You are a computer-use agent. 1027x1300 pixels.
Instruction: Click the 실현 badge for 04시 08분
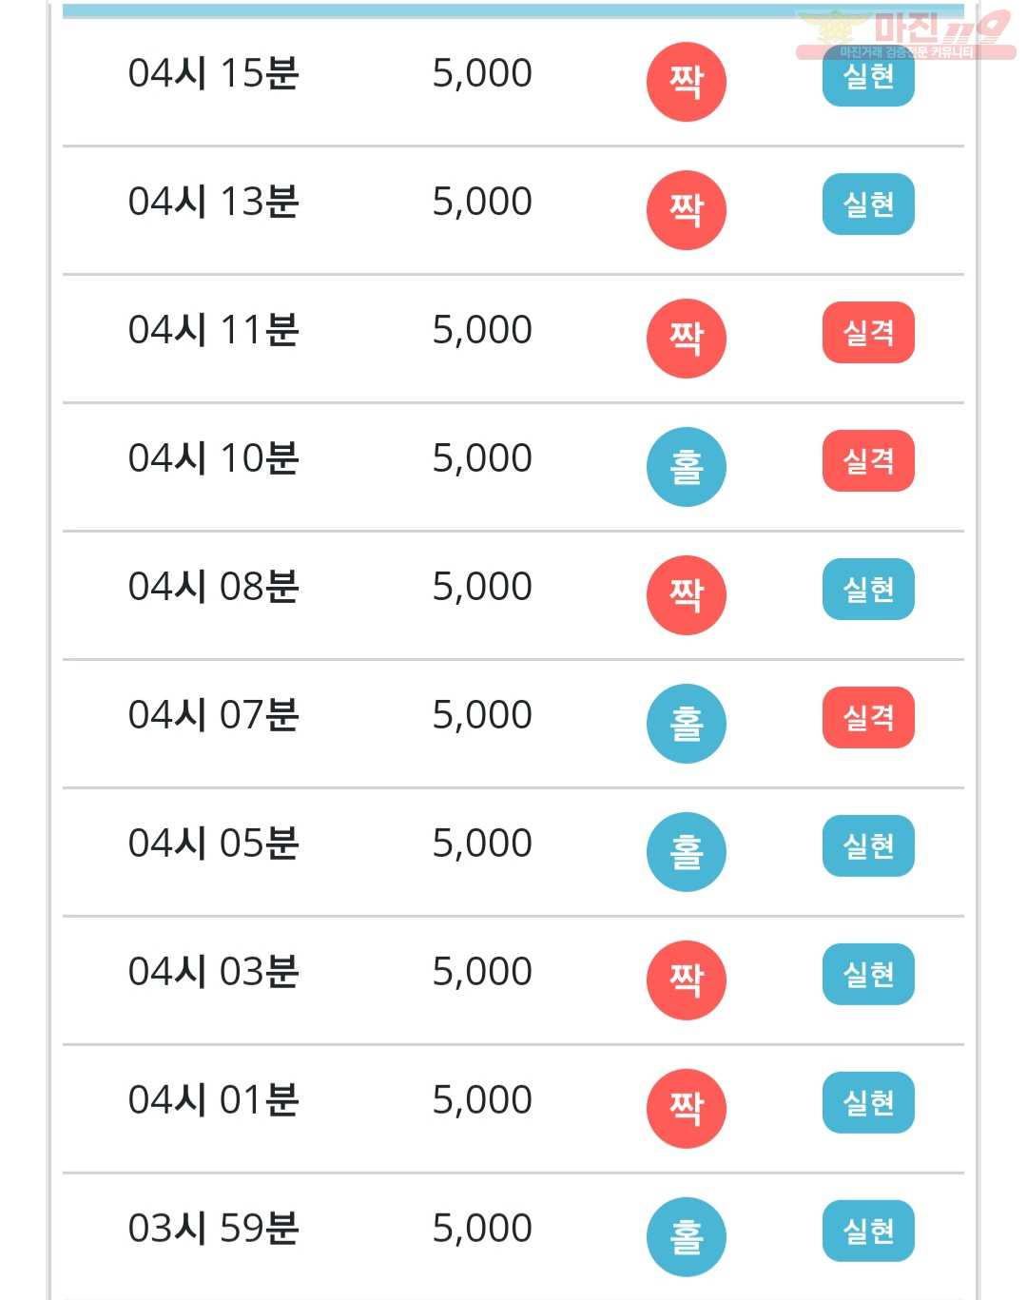pyautogui.click(x=868, y=590)
